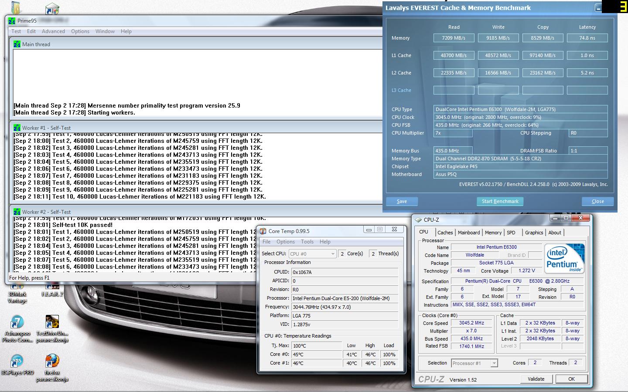Click the Core #0 45°C temperature reading
The image size is (628, 392).
tap(317, 355)
